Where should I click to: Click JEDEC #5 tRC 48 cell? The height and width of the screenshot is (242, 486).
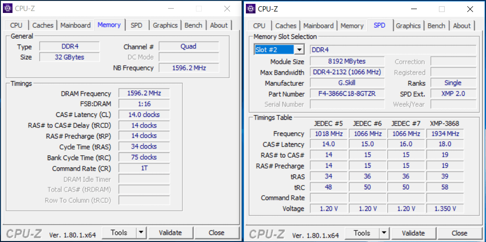coord(329,187)
